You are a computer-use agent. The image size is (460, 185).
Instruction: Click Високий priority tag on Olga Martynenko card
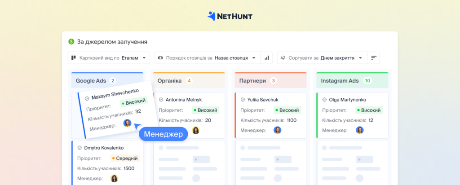tap(369, 110)
